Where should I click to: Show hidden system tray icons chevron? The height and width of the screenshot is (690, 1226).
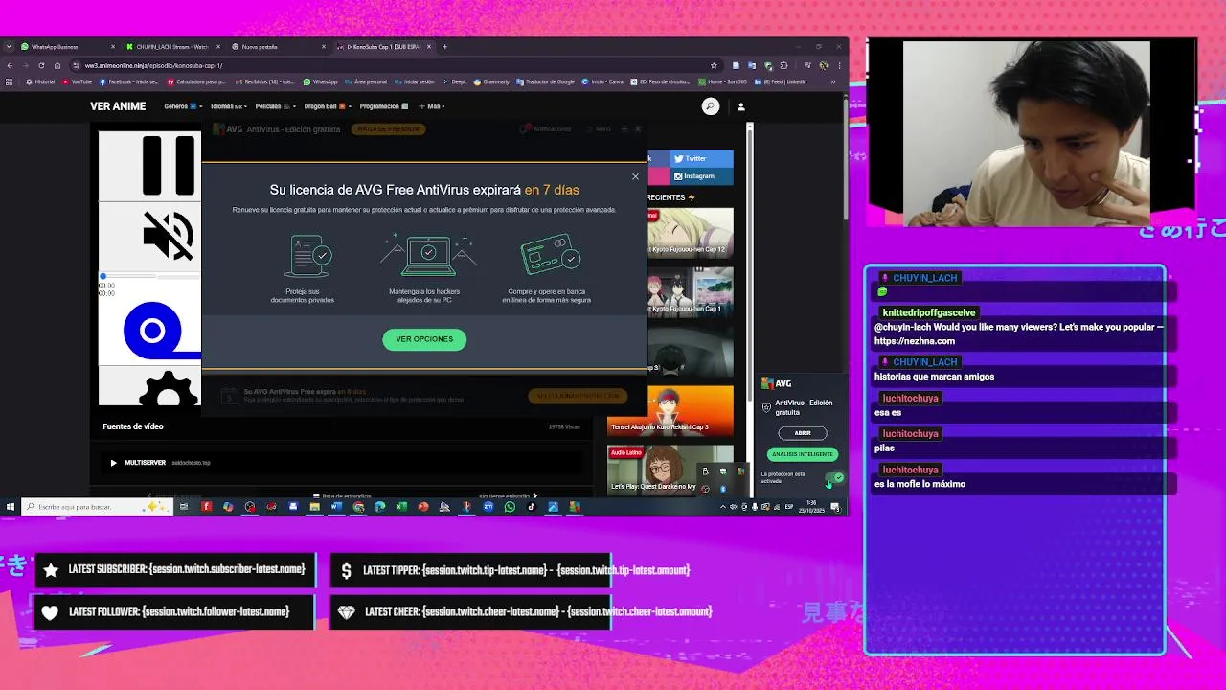tap(723, 507)
